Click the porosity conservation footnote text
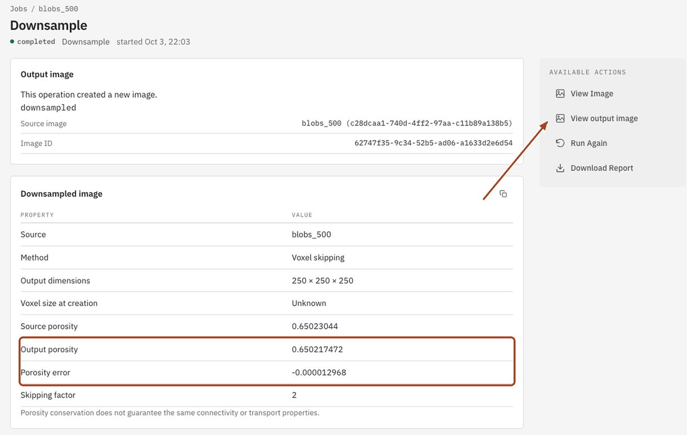 point(170,413)
